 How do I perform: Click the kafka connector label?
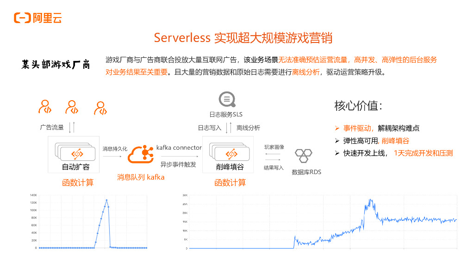tap(179, 147)
